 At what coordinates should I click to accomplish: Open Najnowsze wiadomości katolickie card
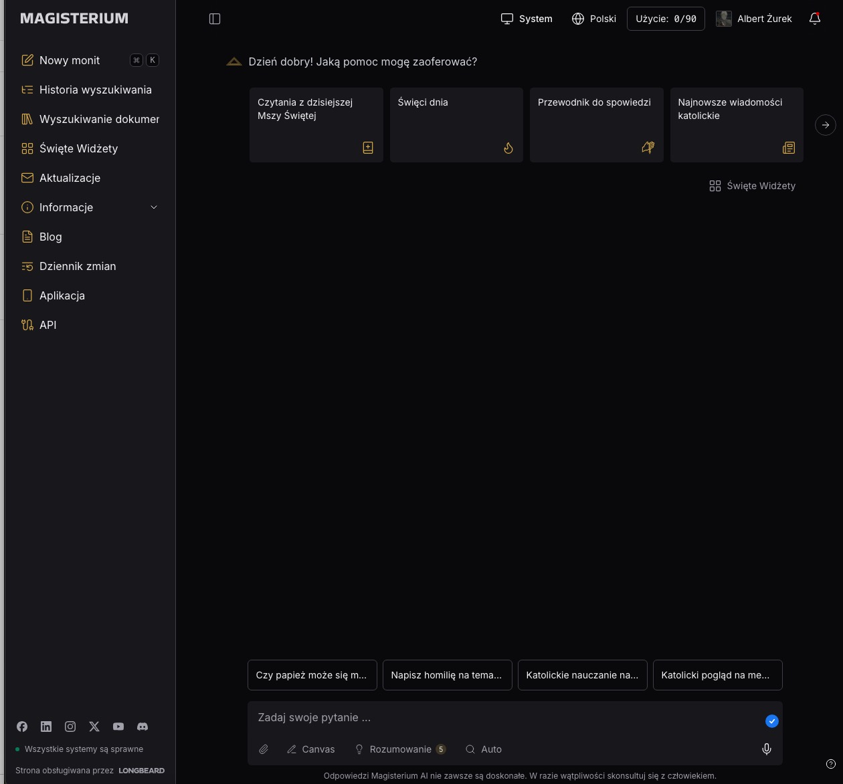pyautogui.click(x=737, y=125)
